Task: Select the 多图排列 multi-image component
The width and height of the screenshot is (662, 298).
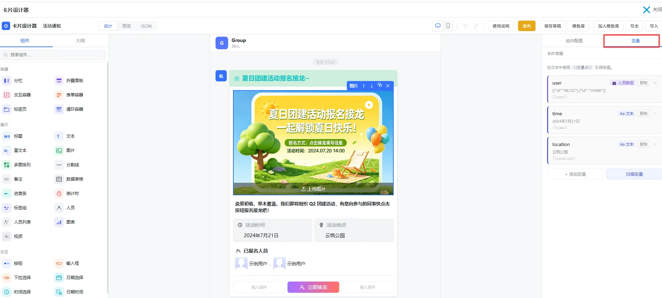Action: (17, 165)
